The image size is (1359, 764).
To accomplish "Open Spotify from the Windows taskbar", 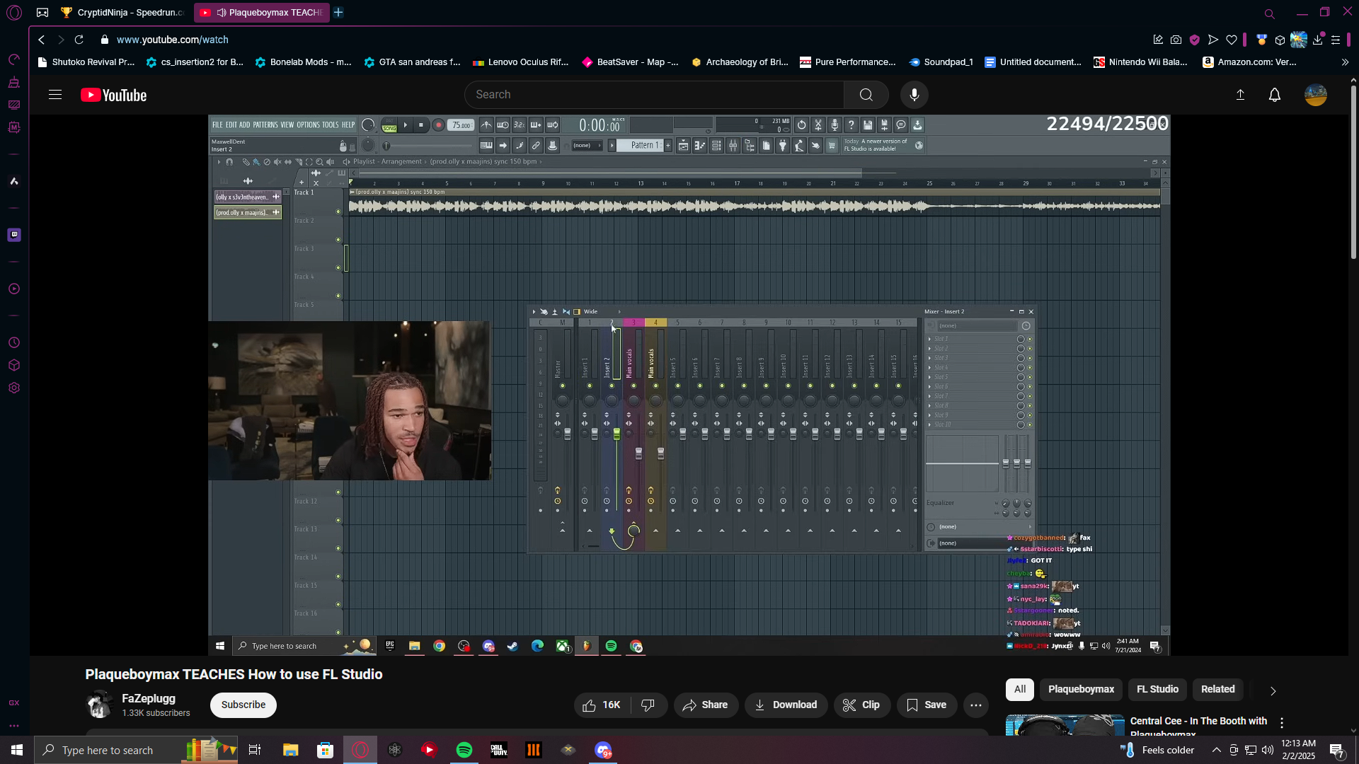I will pyautogui.click(x=464, y=750).
